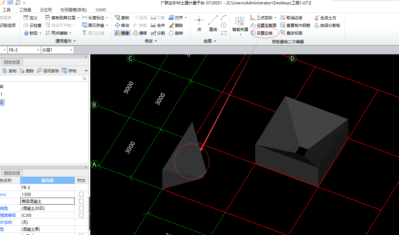The height and width of the screenshot is (235, 399).
Task: Expand the 修改 group arrow
Action: (x=156, y=41)
